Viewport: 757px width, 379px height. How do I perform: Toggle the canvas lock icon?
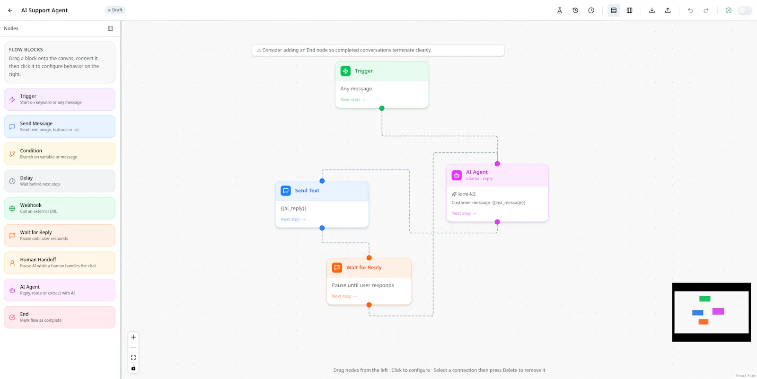pyautogui.click(x=133, y=368)
